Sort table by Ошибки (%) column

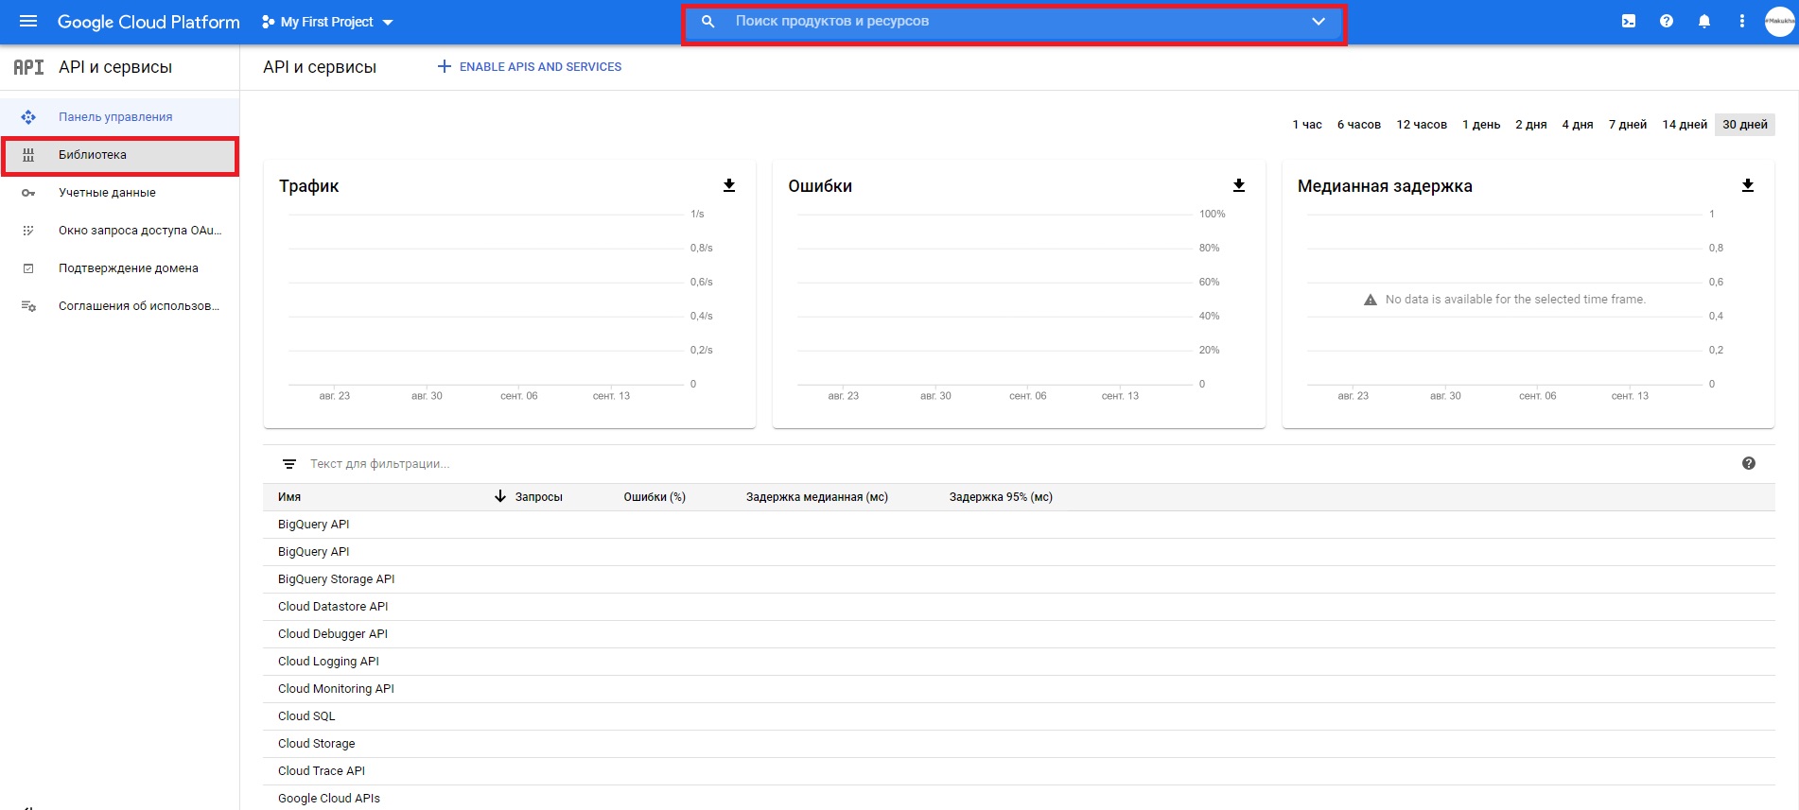[655, 497]
